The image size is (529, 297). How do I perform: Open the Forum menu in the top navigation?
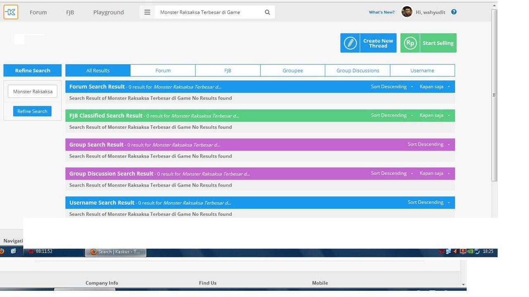click(x=38, y=12)
